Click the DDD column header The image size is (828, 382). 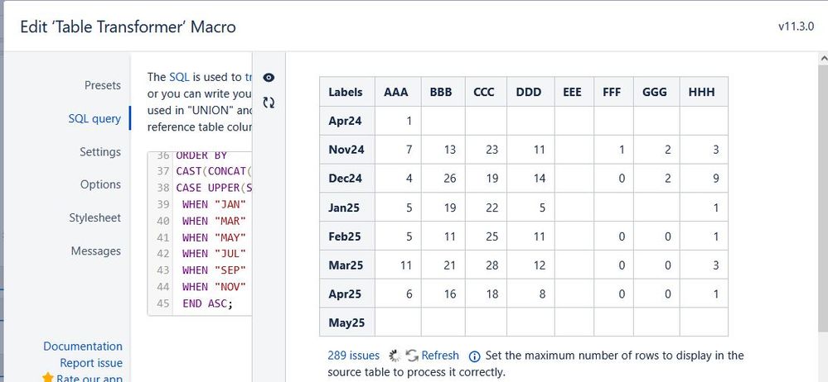point(530,92)
